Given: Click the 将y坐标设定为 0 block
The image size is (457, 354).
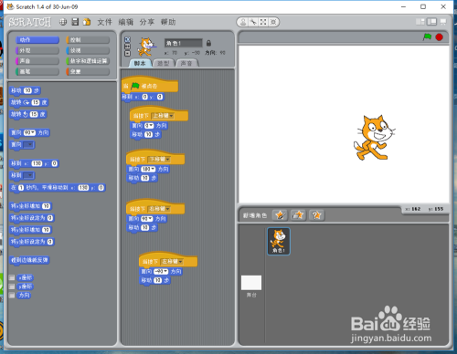Looking at the screenshot, I should 32,242.
